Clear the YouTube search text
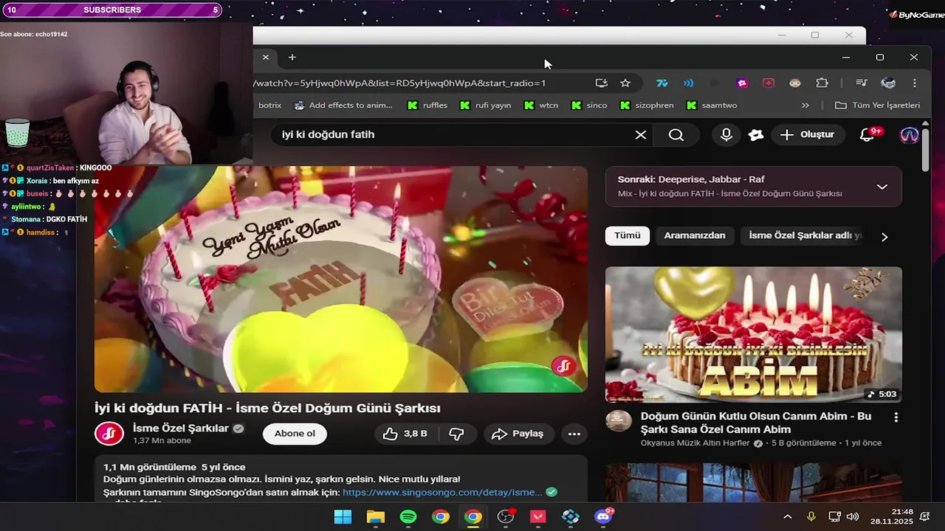The width and height of the screenshot is (945, 531). tap(641, 134)
